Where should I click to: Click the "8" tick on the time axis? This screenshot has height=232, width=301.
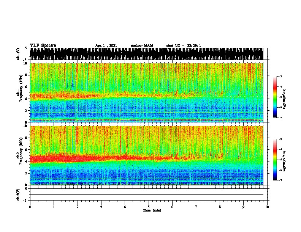coord(220,207)
